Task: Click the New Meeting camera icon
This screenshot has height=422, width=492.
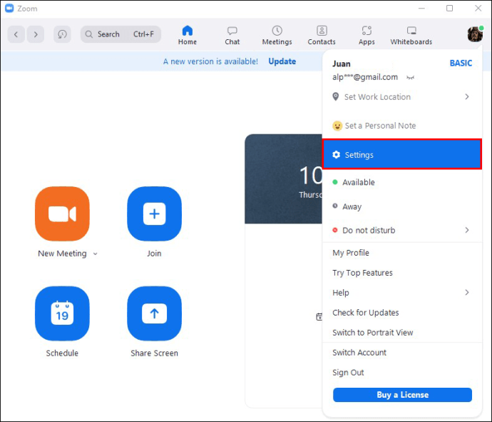Action: [x=62, y=213]
